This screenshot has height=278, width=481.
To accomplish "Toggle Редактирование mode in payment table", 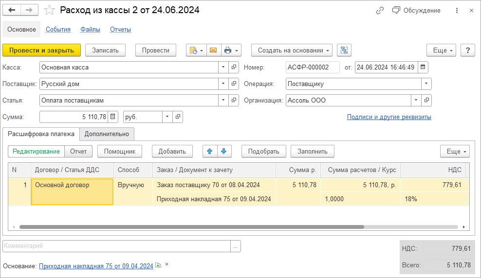I will 36,151.
